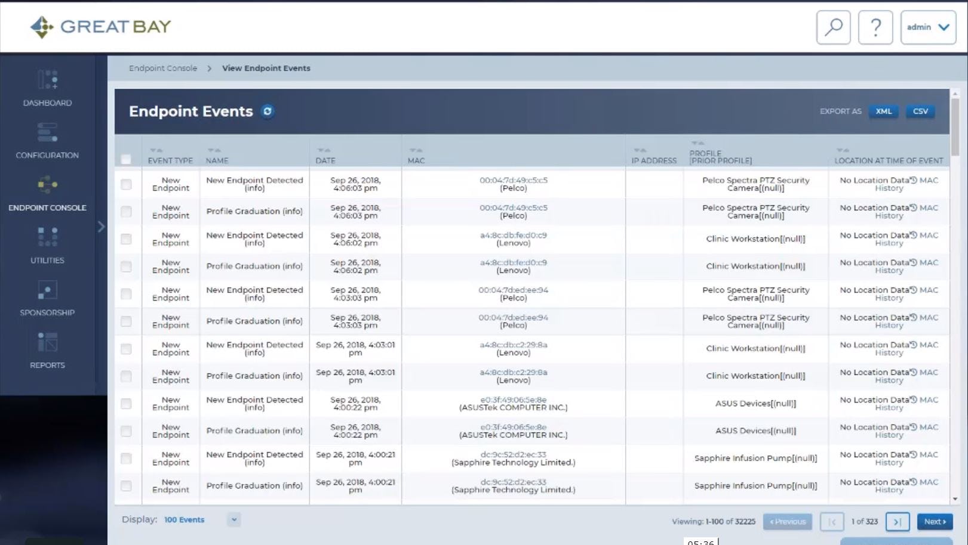Navigate to Endpoint Console via the breadcrumb
This screenshot has height=545, width=968.
(x=162, y=68)
